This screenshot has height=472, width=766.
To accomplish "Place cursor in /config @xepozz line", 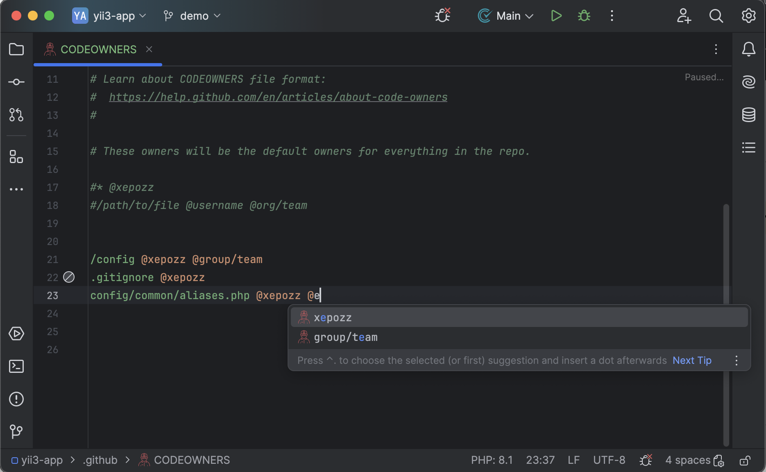I will tap(176, 259).
